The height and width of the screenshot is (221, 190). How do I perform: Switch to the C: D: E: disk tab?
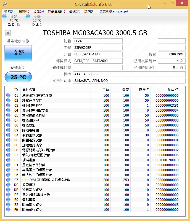pos(14,20)
